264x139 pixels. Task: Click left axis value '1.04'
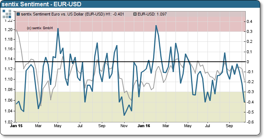(9, 111)
